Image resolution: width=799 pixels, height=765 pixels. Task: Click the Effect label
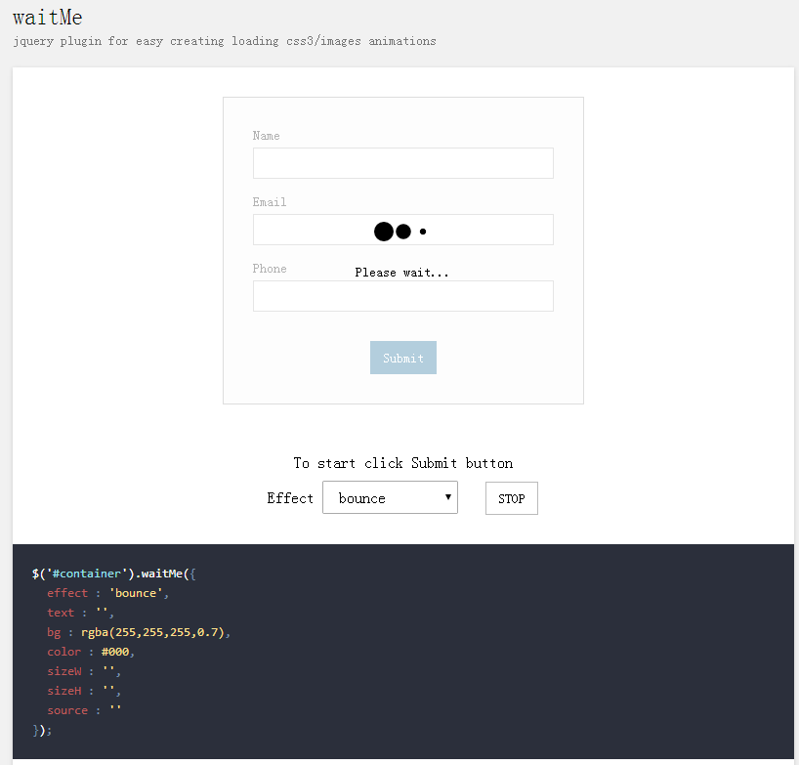click(x=290, y=498)
